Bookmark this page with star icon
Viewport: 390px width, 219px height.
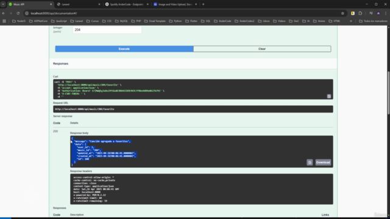342,13
